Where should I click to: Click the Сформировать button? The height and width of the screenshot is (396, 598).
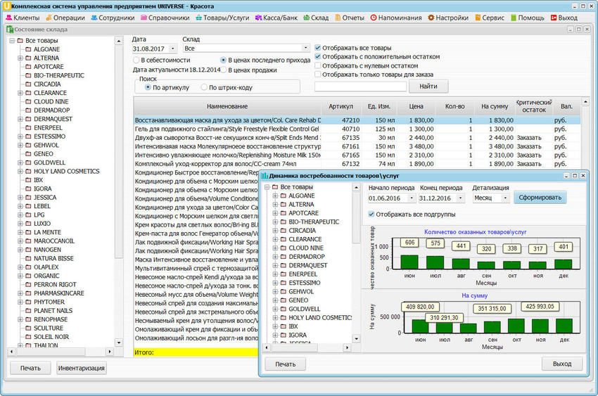click(540, 198)
